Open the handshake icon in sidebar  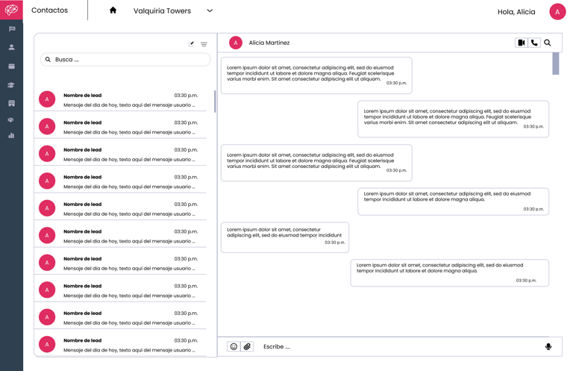[x=11, y=120]
